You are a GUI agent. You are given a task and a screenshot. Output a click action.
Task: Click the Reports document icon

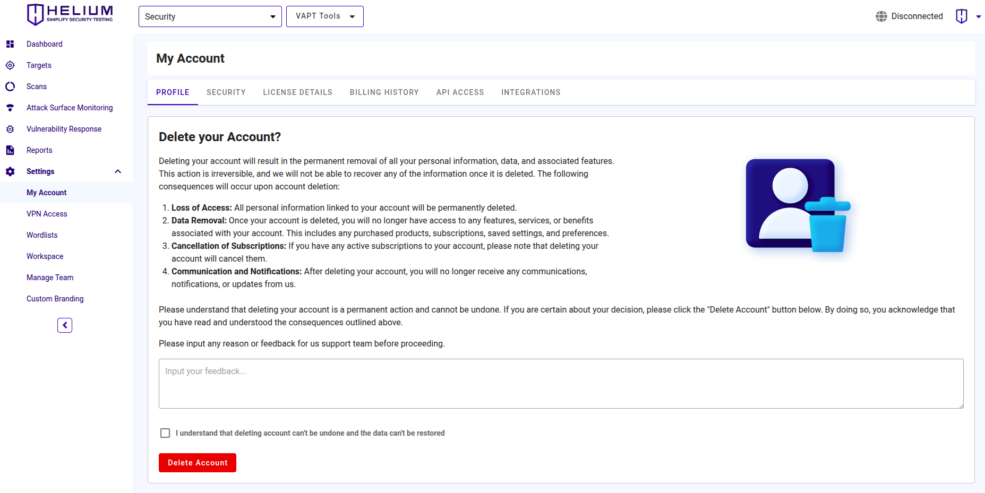point(10,150)
